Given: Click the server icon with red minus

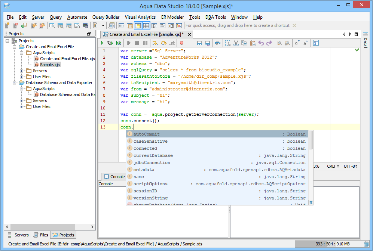Looking at the screenshot, I should point(15,25).
